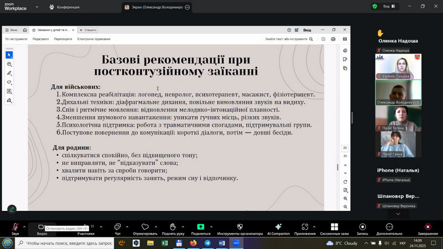Start recording with the Запись icon

(x=362, y=227)
